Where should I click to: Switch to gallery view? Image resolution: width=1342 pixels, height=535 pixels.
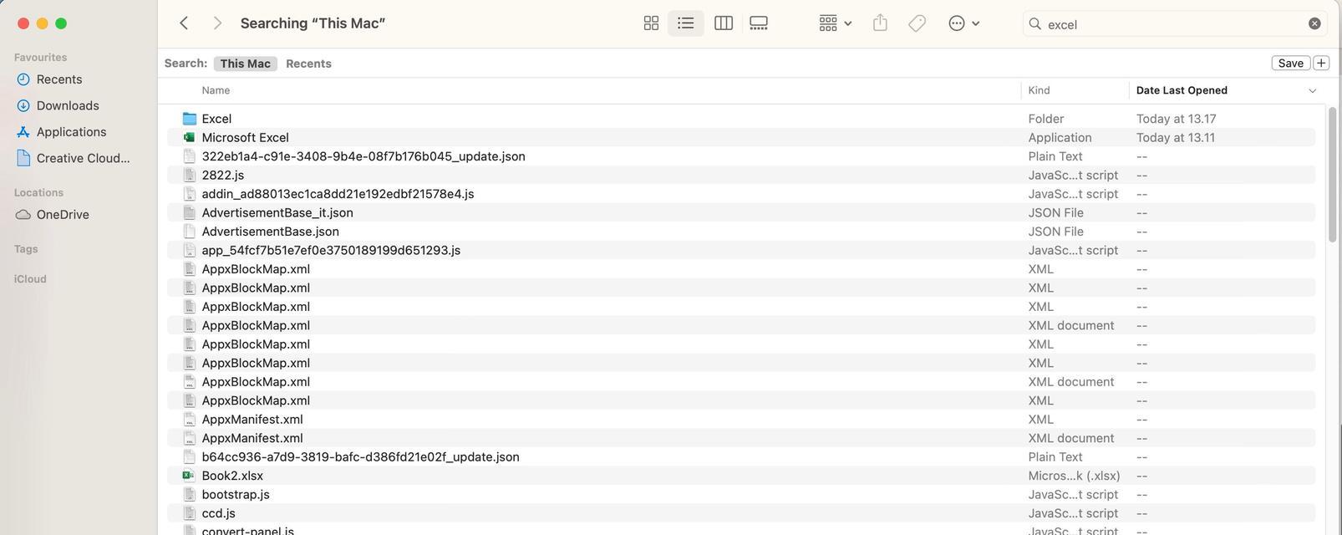pyautogui.click(x=759, y=23)
